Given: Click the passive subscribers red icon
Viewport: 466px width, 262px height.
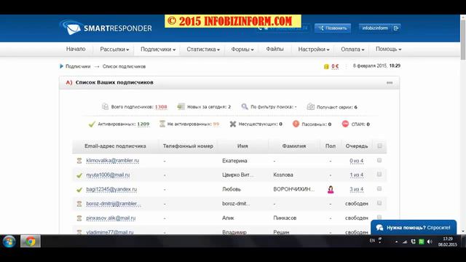Looking at the screenshot, I should pyautogui.click(x=296, y=124).
